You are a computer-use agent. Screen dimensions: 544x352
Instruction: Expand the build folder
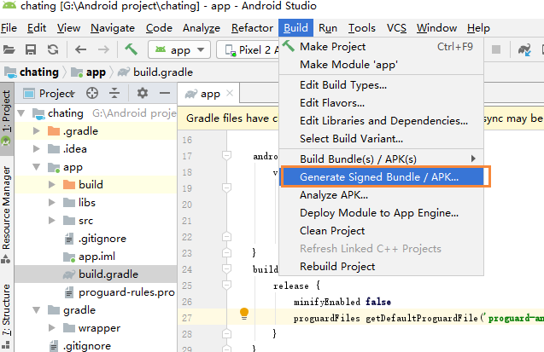pyautogui.click(x=52, y=184)
